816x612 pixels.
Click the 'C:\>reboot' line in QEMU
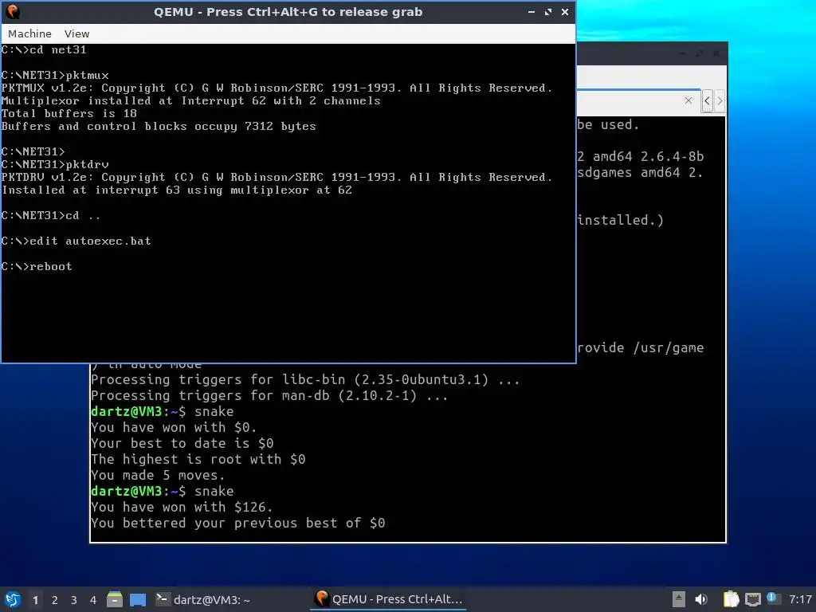click(x=37, y=266)
